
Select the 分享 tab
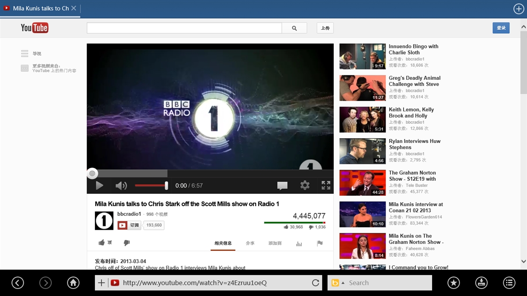click(x=250, y=243)
